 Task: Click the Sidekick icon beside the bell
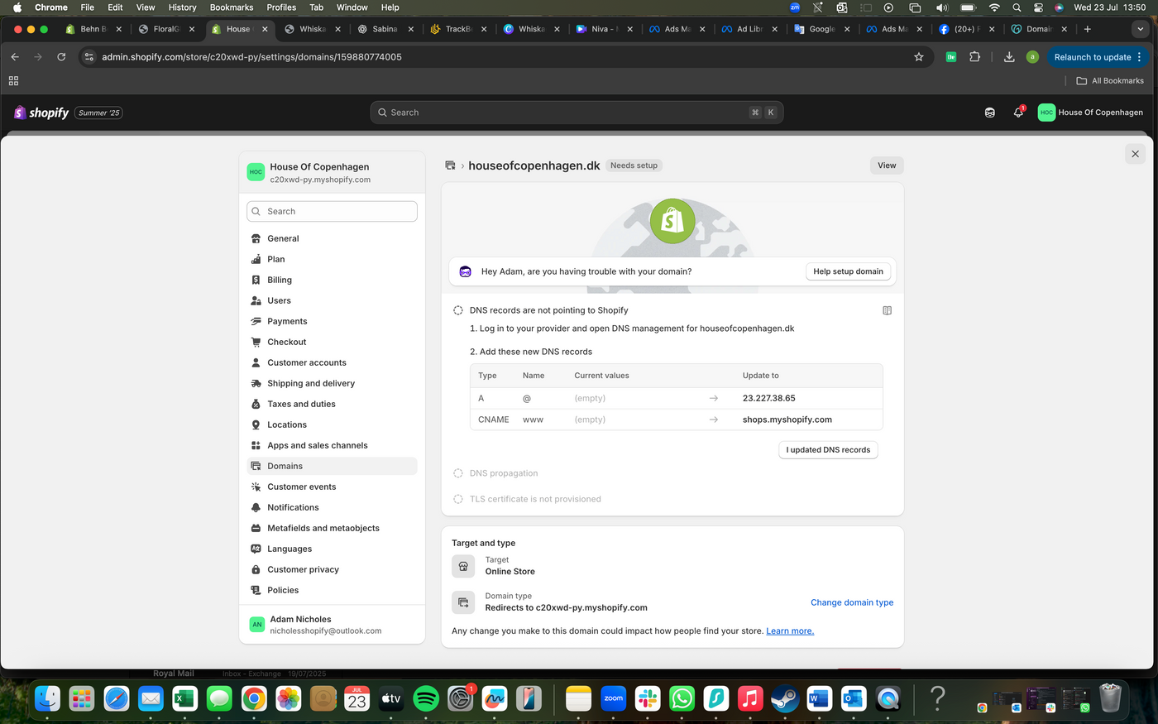(x=989, y=113)
